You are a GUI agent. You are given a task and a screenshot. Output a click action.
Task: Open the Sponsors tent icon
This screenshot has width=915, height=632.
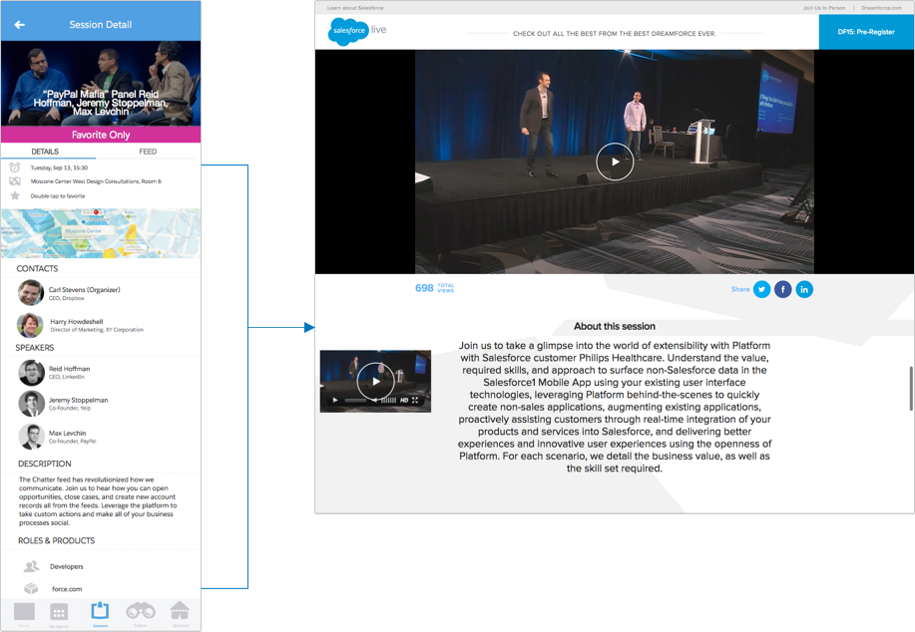tap(180, 611)
